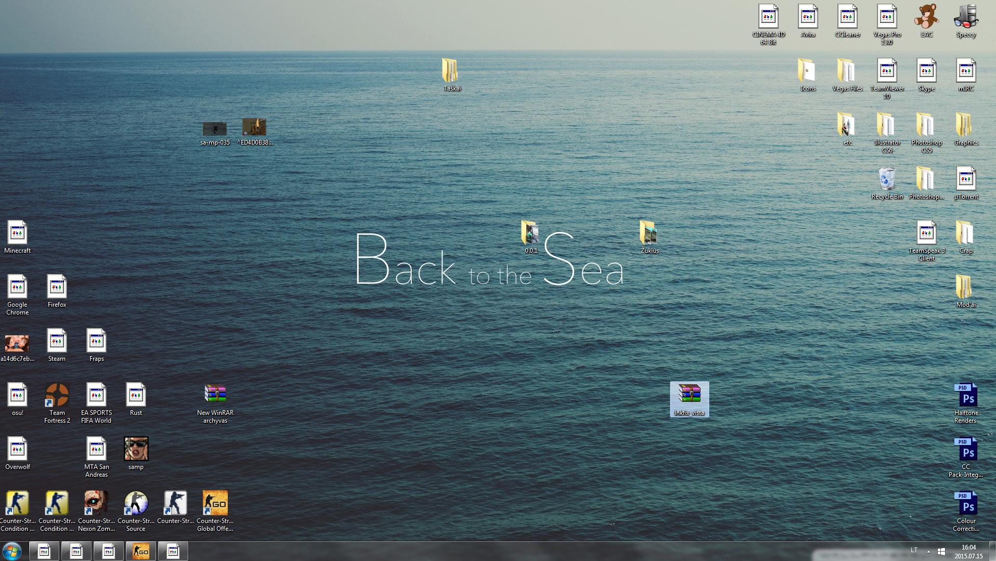Image resolution: width=996 pixels, height=561 pixels.
Task: Select the samp game icon
Action: pos(136,453)
